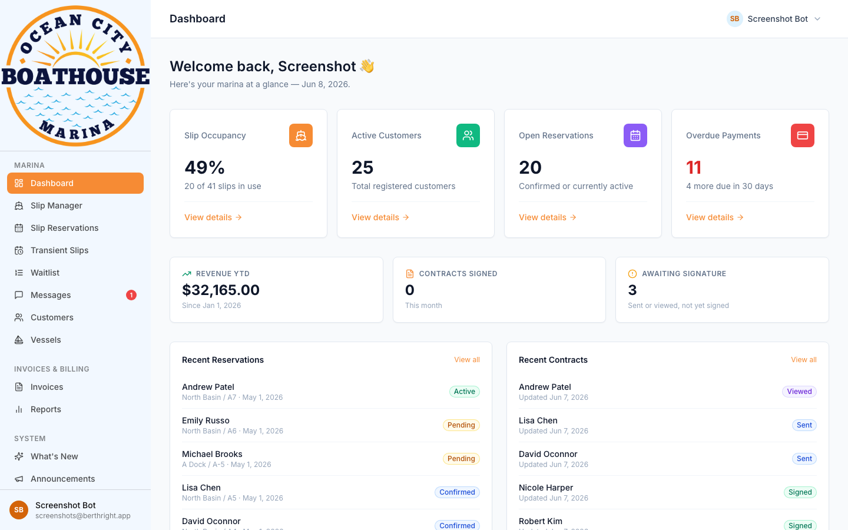
Task: Click the Slip Manager label in sidebar
Action: tap(57, 206)
